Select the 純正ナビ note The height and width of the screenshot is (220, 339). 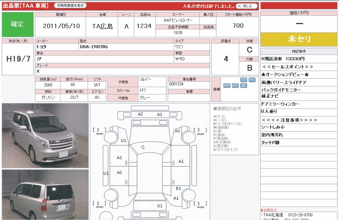[x=270, y=96]
